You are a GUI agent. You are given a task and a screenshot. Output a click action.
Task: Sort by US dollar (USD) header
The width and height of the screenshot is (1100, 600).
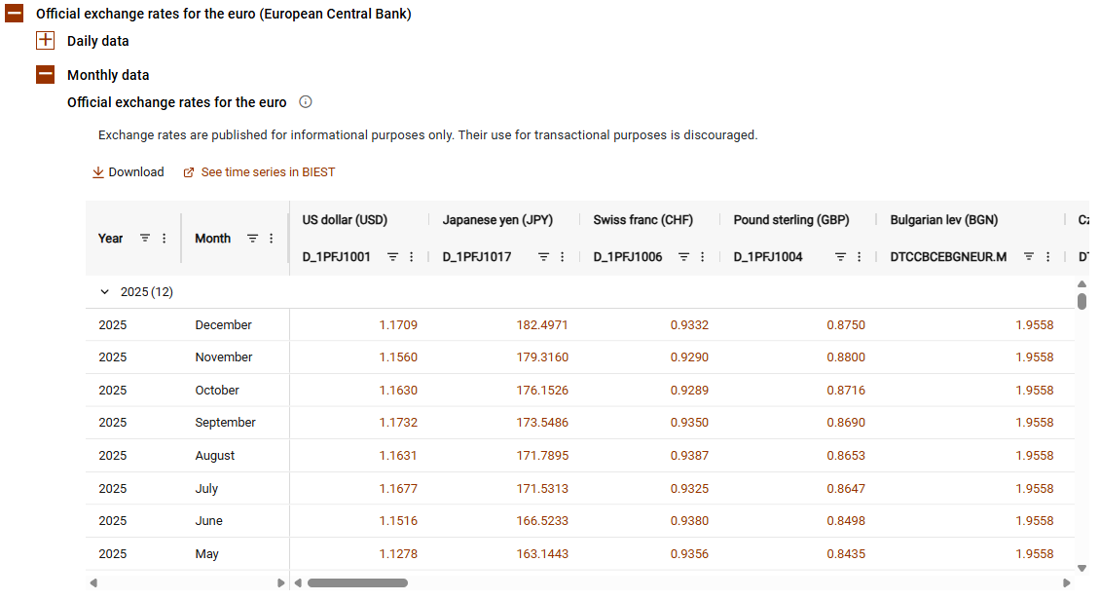345,220
